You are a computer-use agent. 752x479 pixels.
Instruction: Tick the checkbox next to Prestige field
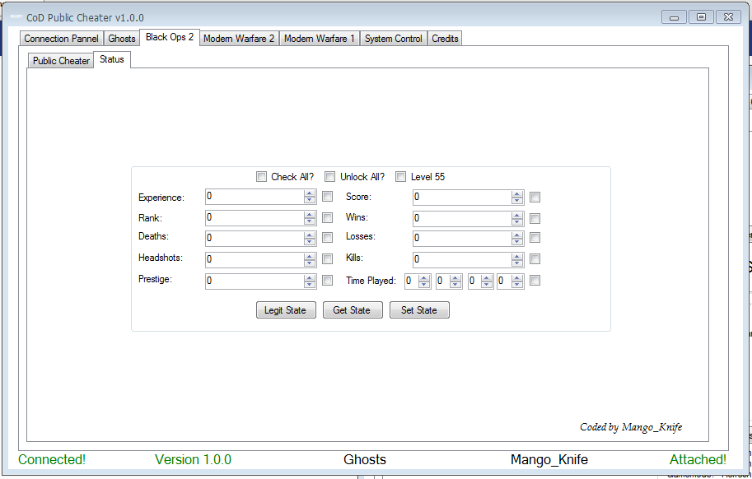coord(328,280)
